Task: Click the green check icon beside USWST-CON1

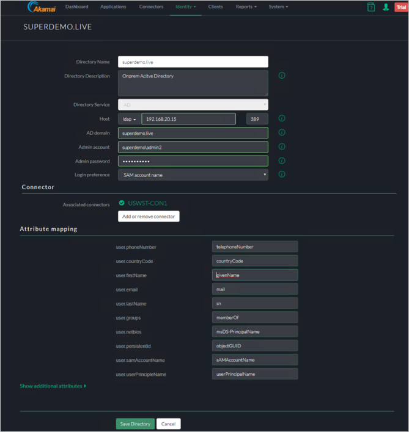Action: (122, 203)
